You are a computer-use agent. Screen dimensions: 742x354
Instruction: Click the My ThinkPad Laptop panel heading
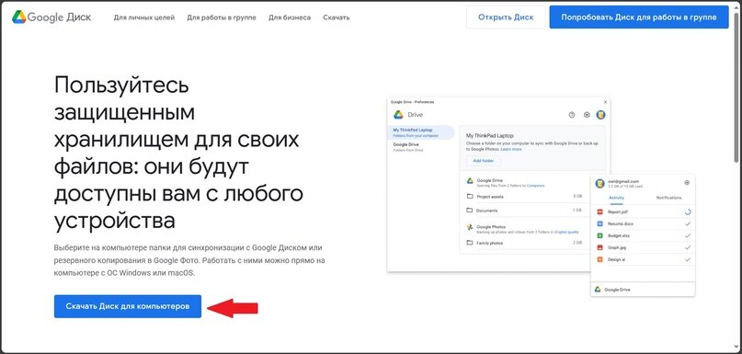[x=490, y=135]
